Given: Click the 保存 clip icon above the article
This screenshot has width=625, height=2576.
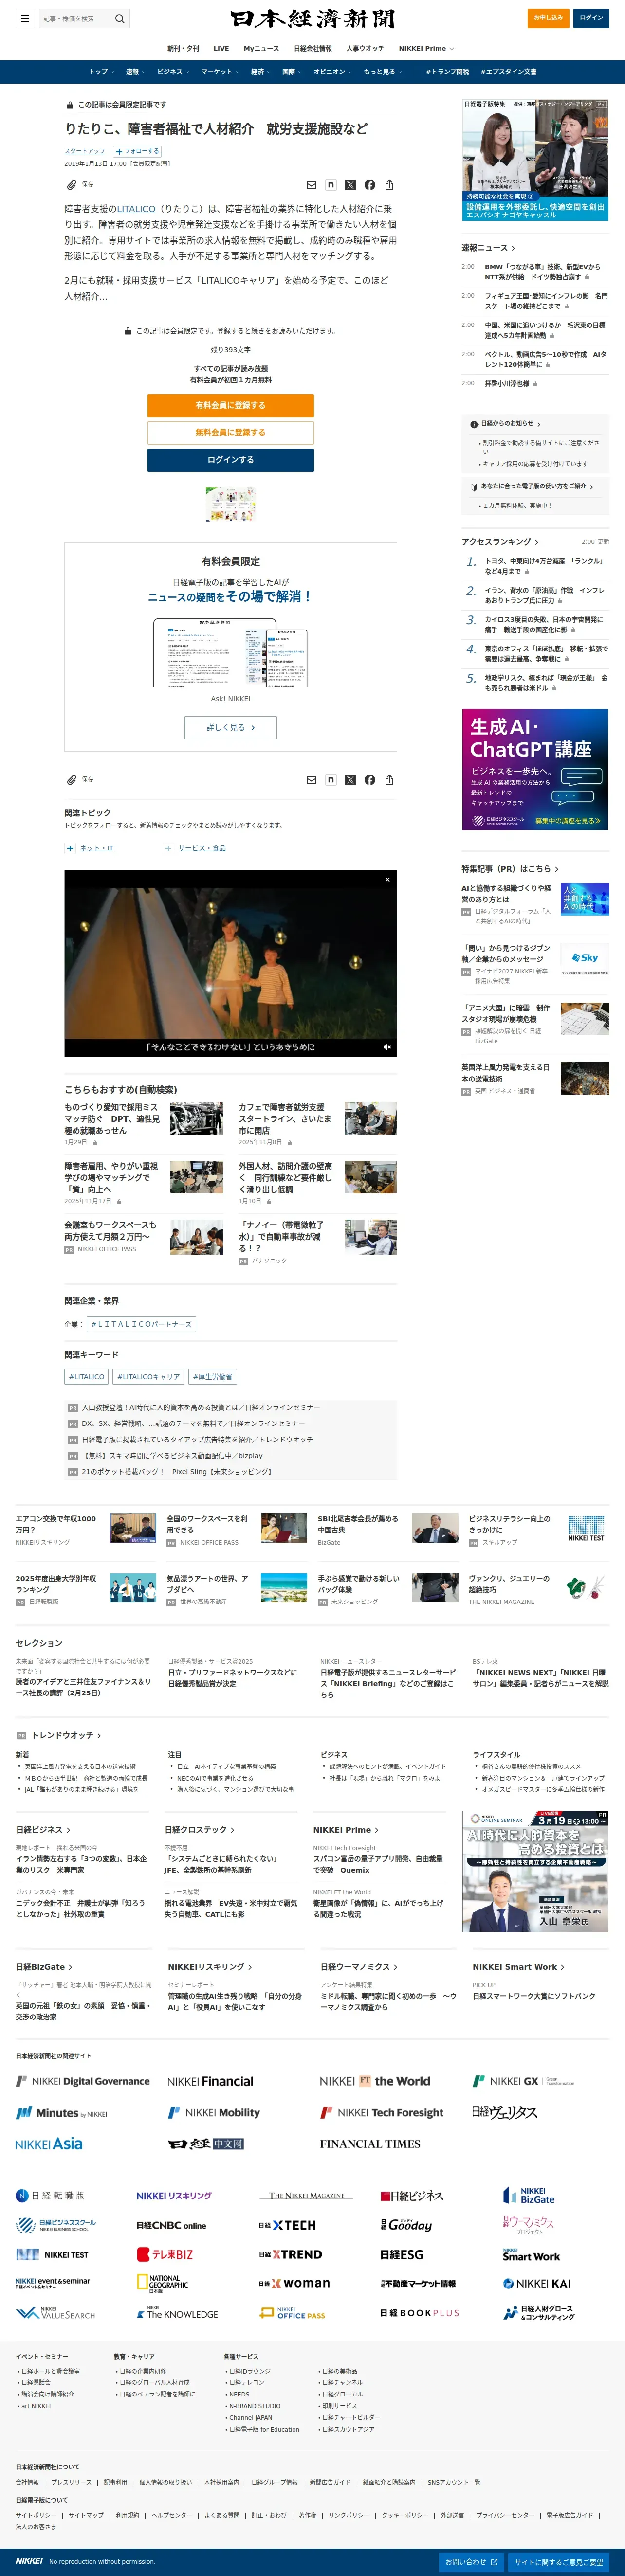Looking at the screenshot, I should (72, 185).
